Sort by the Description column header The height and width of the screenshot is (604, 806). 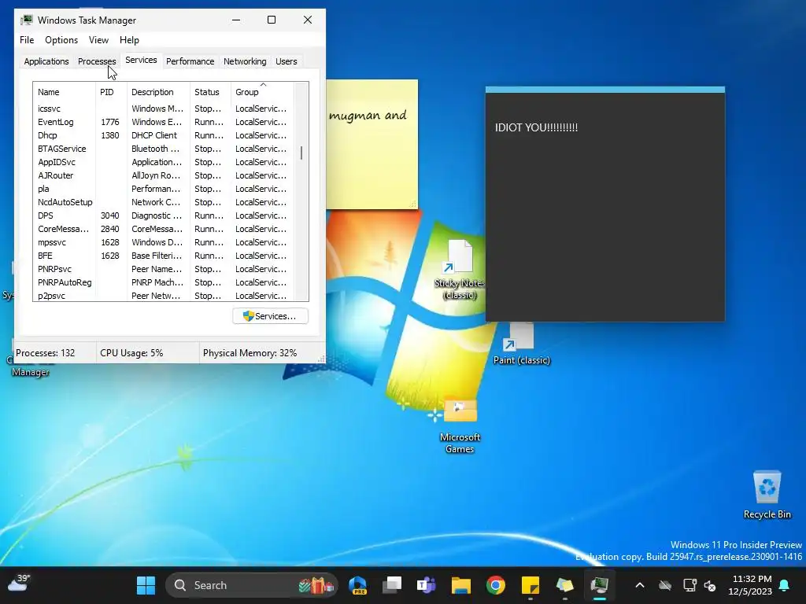(158, 92)
